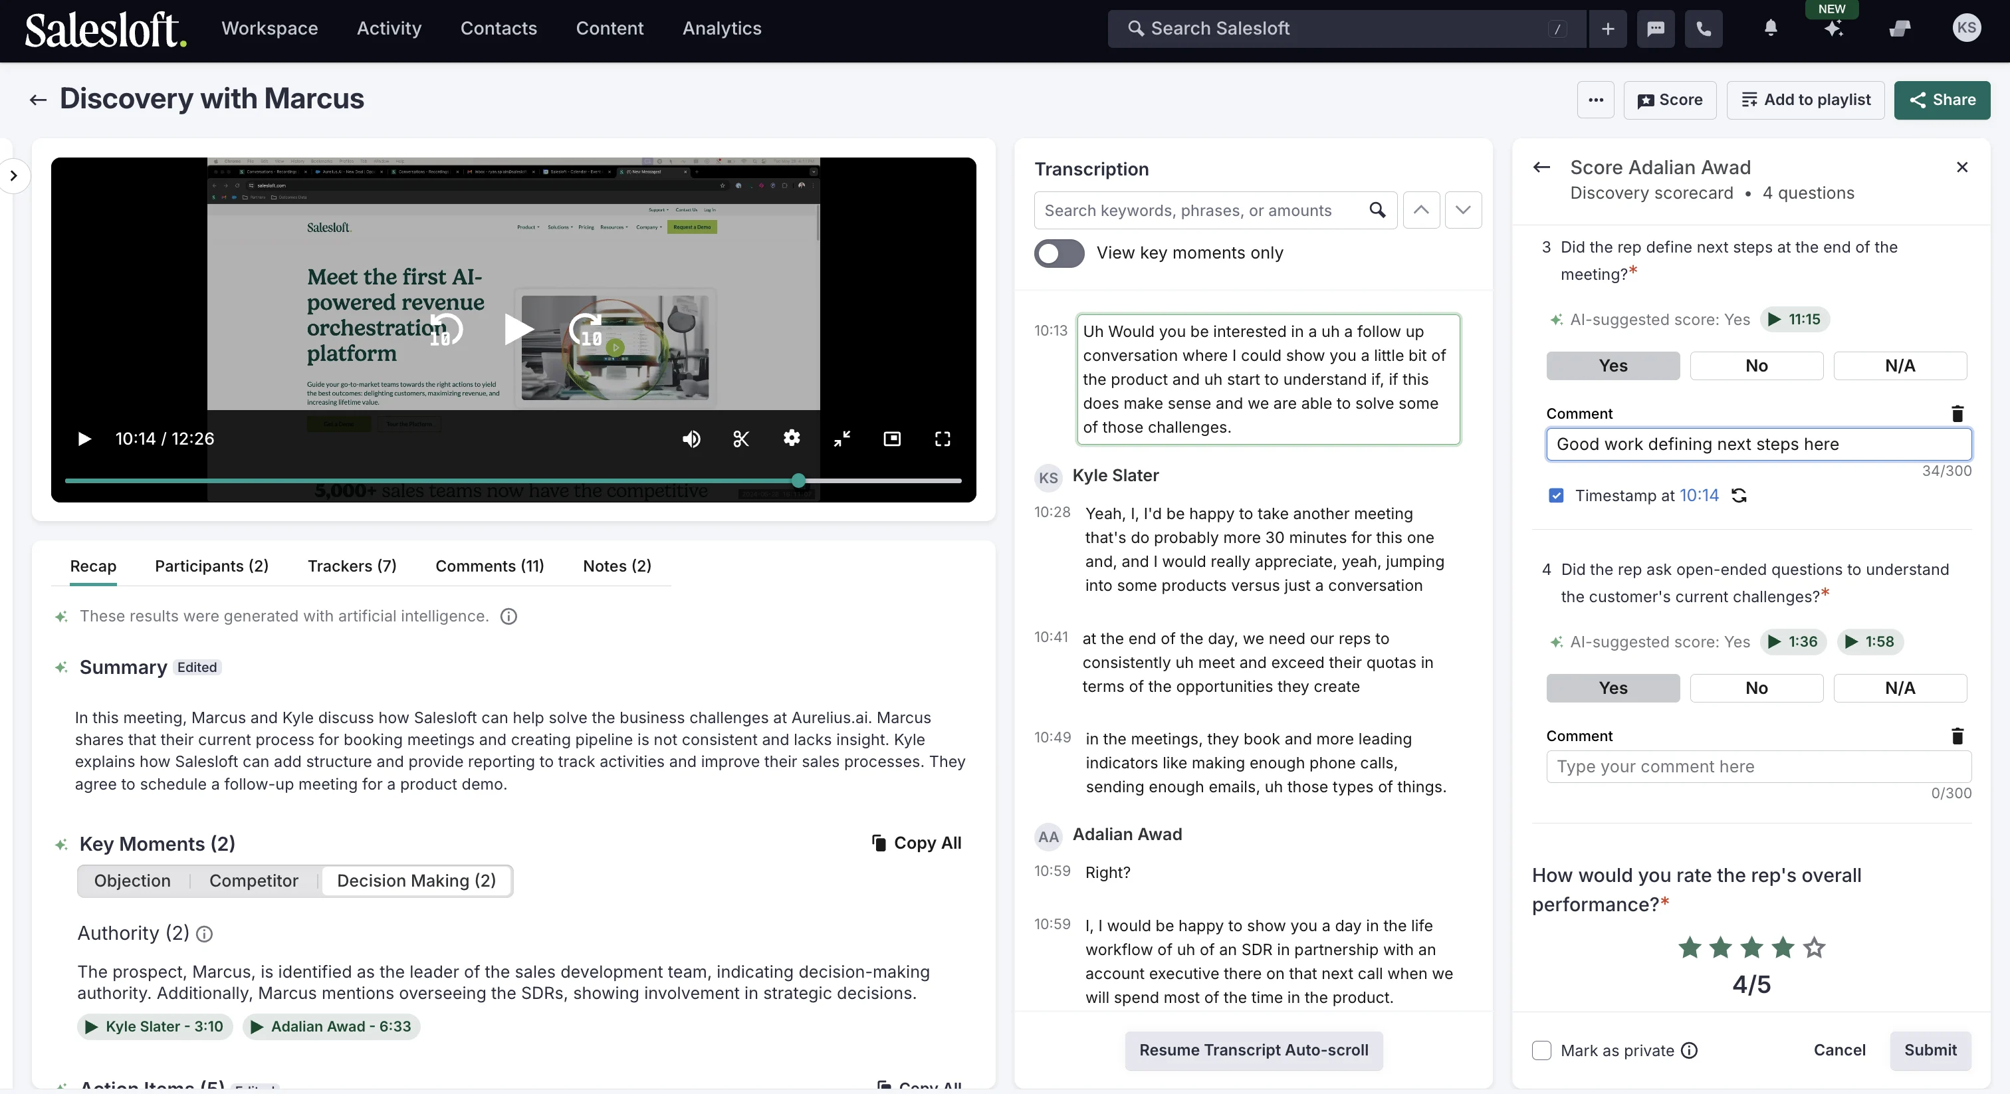Skip video forward 10 seconds
The image size is (2010, 1094).
[x=586, y=330]
